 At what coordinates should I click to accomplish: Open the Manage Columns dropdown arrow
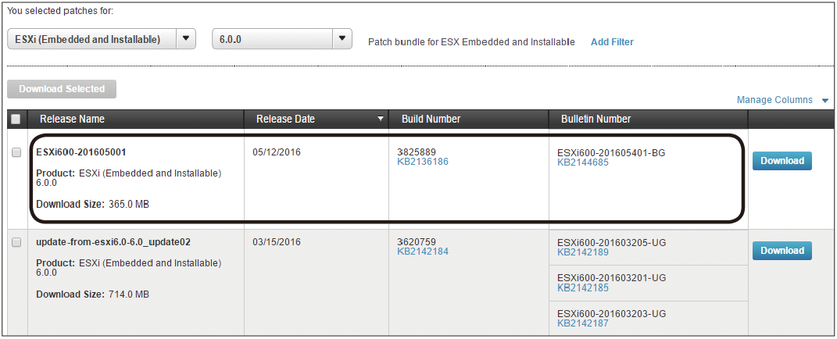[825, 101]
